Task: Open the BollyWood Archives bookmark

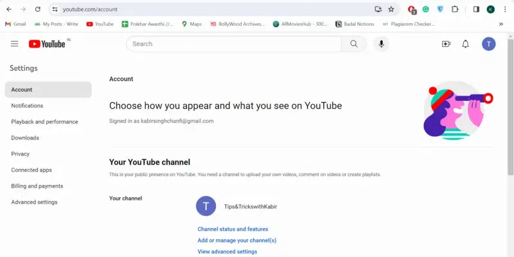Action: pos(237,24)
